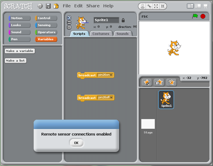Select the Pen block category
This screenshot has width=213, height=166.
19,39
